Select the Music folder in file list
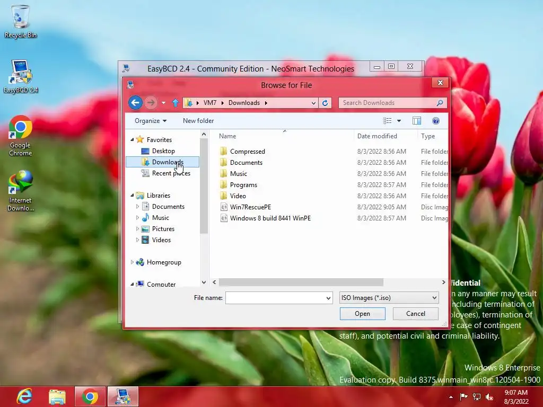The width and height of the screenshot is (543, 407). [239, 173]
